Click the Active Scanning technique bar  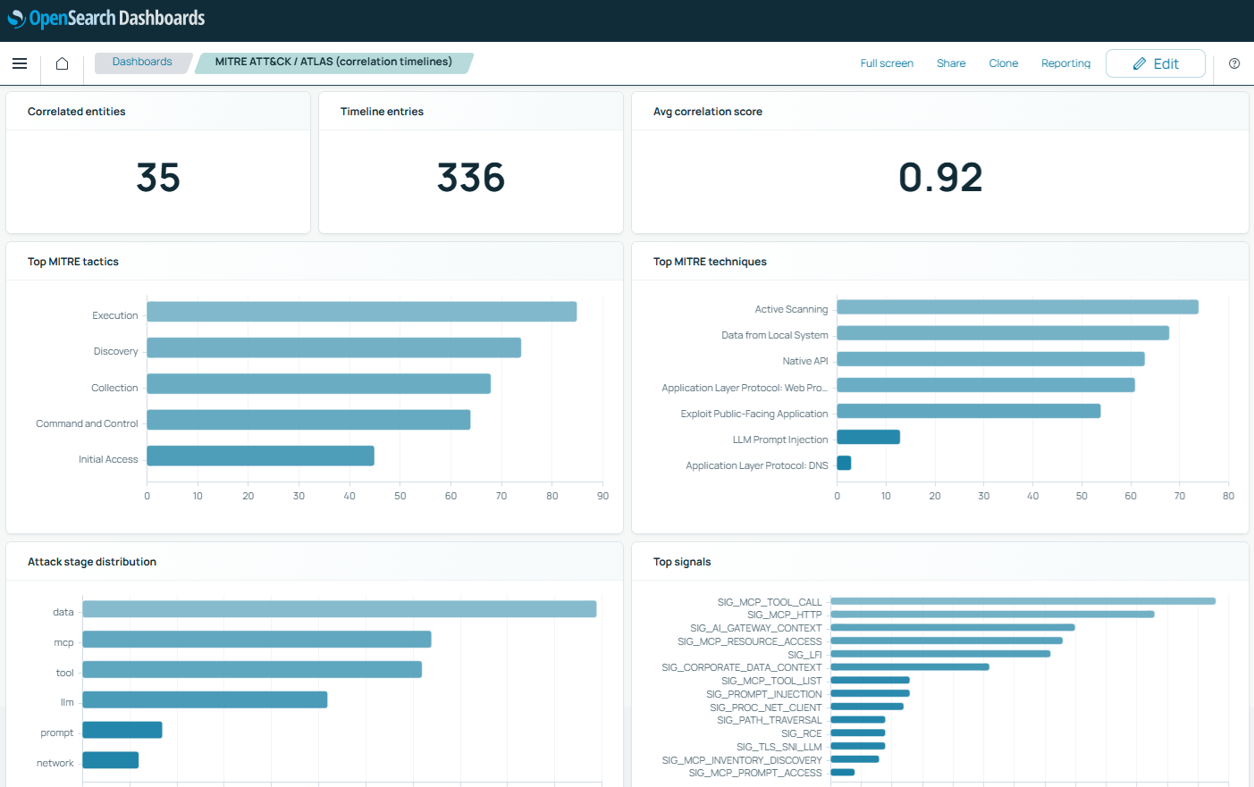1017,307
